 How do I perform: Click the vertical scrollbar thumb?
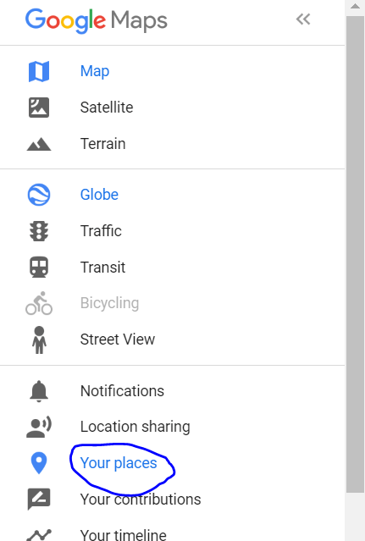point(355,254)
